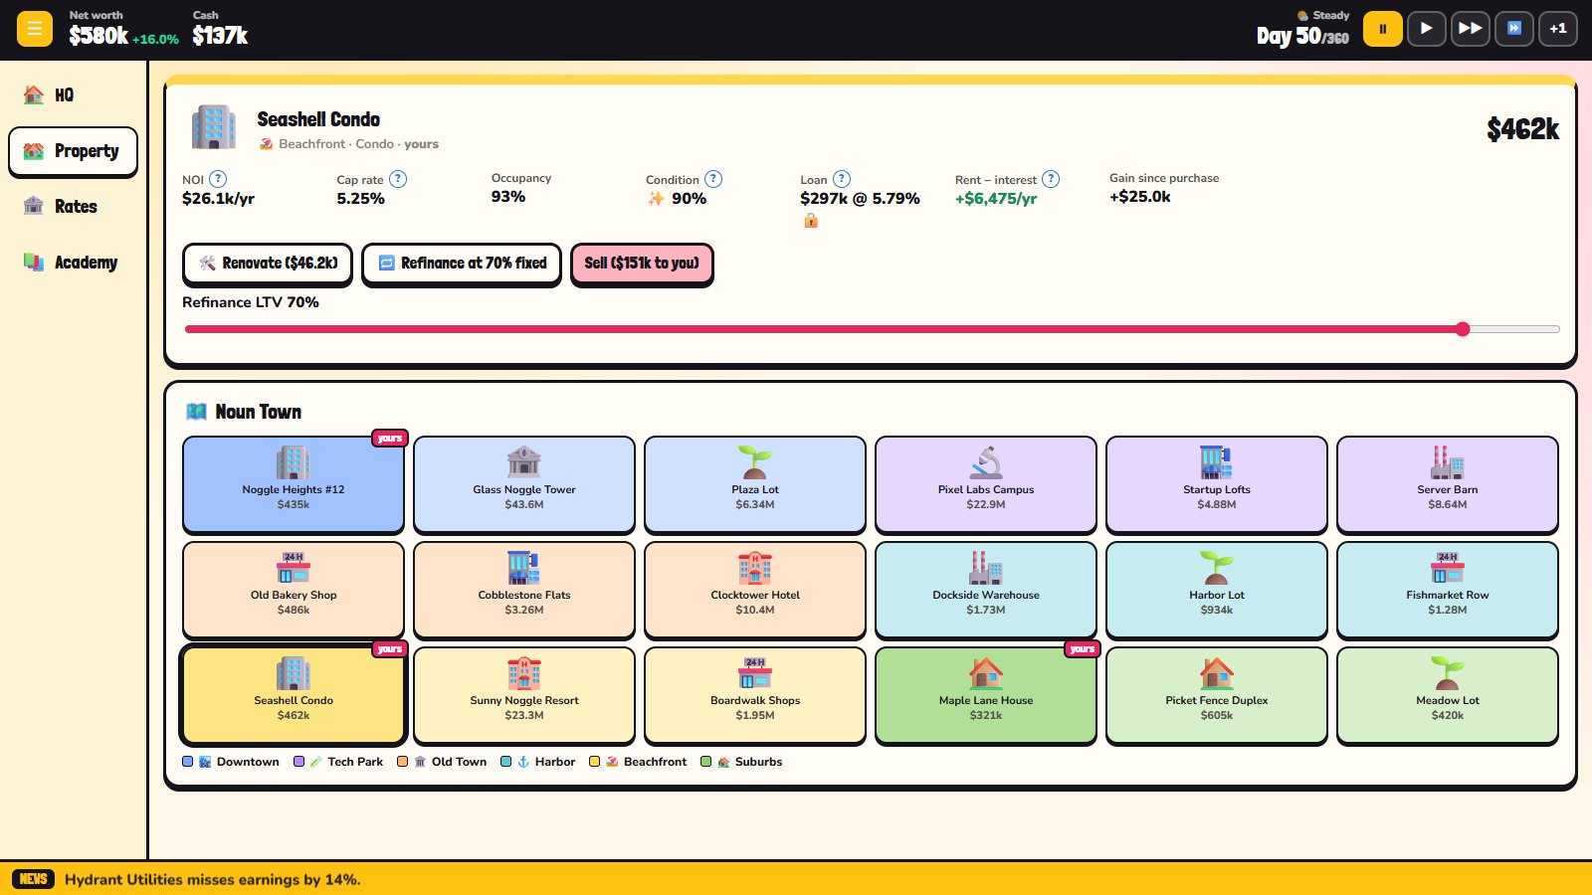Click the loan lock icon

coord(811,221)
